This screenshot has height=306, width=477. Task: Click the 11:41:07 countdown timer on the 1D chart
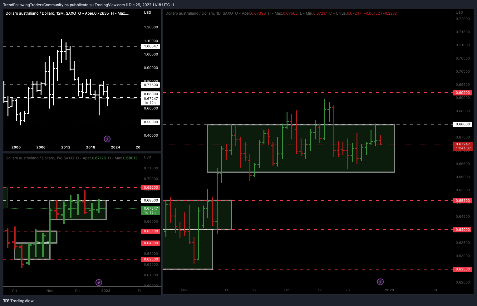(x=463, y=148)
